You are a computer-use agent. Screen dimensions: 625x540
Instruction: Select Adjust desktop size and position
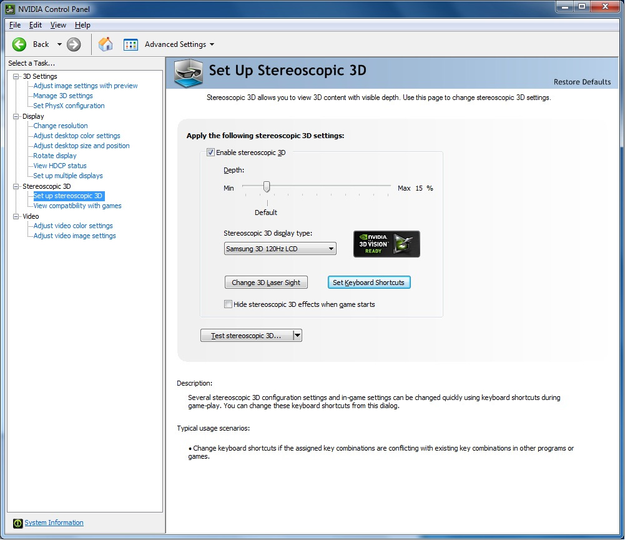pos(81,146)
